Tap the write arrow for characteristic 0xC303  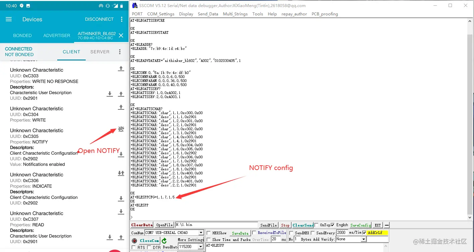[121, 69]
